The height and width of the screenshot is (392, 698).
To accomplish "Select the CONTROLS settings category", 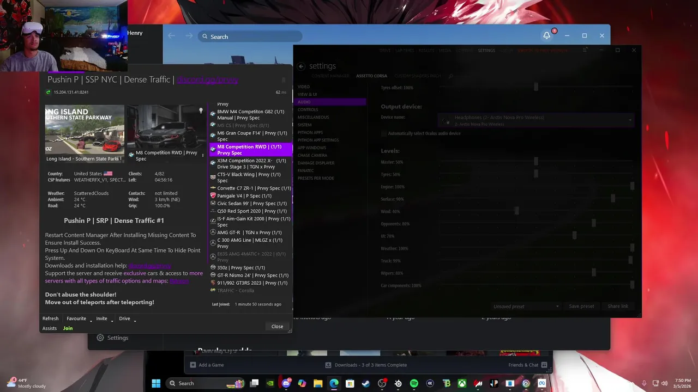I will coord(308,109).
